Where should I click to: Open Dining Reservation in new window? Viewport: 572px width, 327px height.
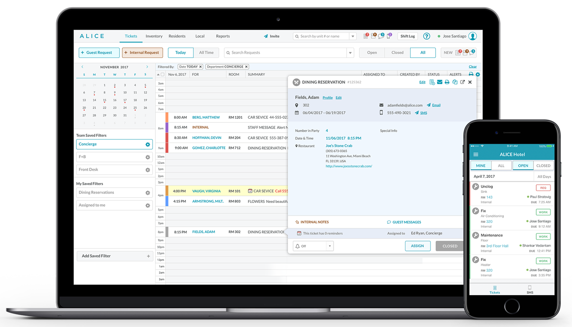coord(462,82)
